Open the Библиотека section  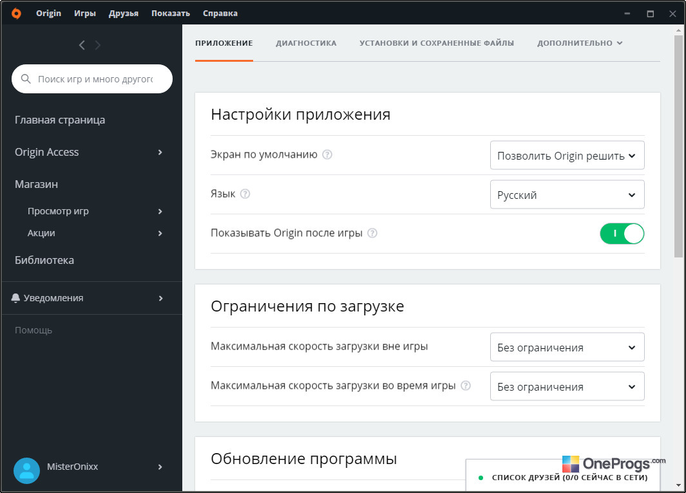click(x=44, y=260)
